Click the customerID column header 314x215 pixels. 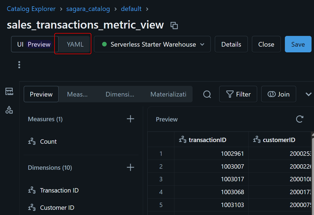pyautogui.click(x=279, y=140)
